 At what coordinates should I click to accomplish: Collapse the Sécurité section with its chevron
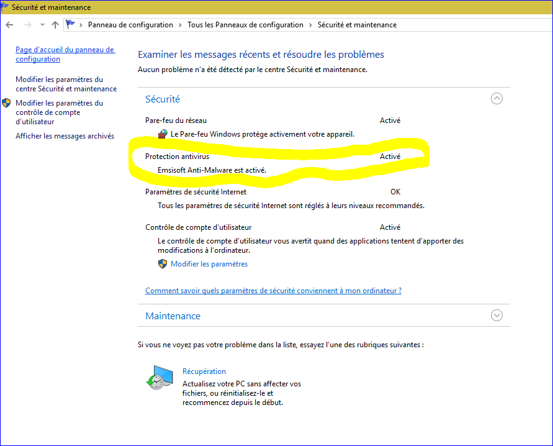click(497, 98)
